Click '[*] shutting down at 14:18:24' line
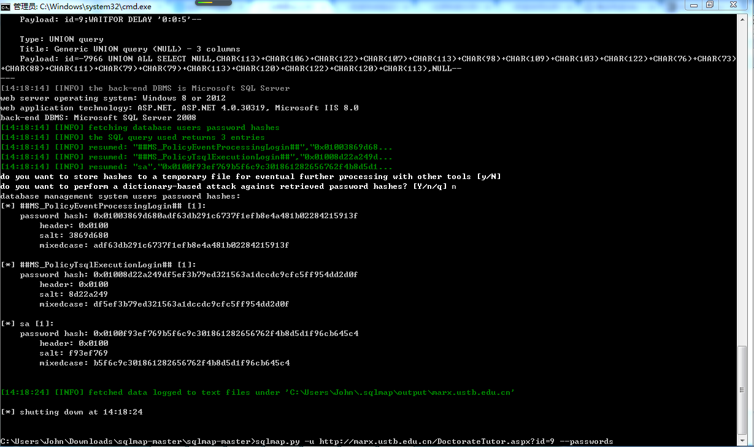The width and height of the screenshot is (754, 447). (x=71, y=412)
